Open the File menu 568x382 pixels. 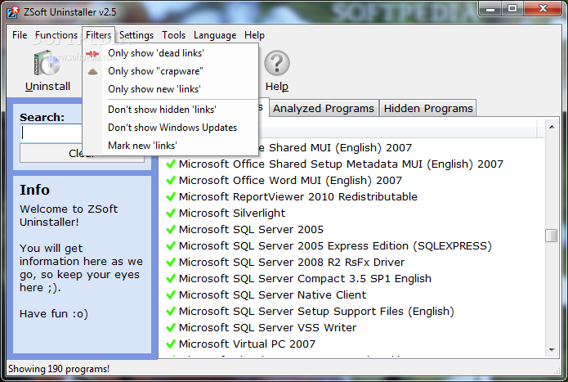pos(20,35)
